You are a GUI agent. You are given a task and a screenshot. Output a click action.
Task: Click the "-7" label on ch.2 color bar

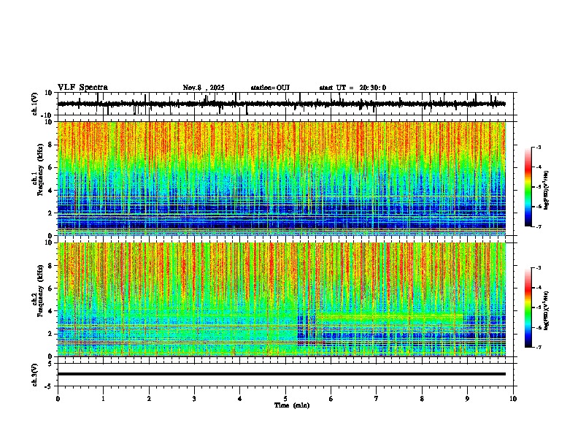pyautogui.click(x=538, y=348)
